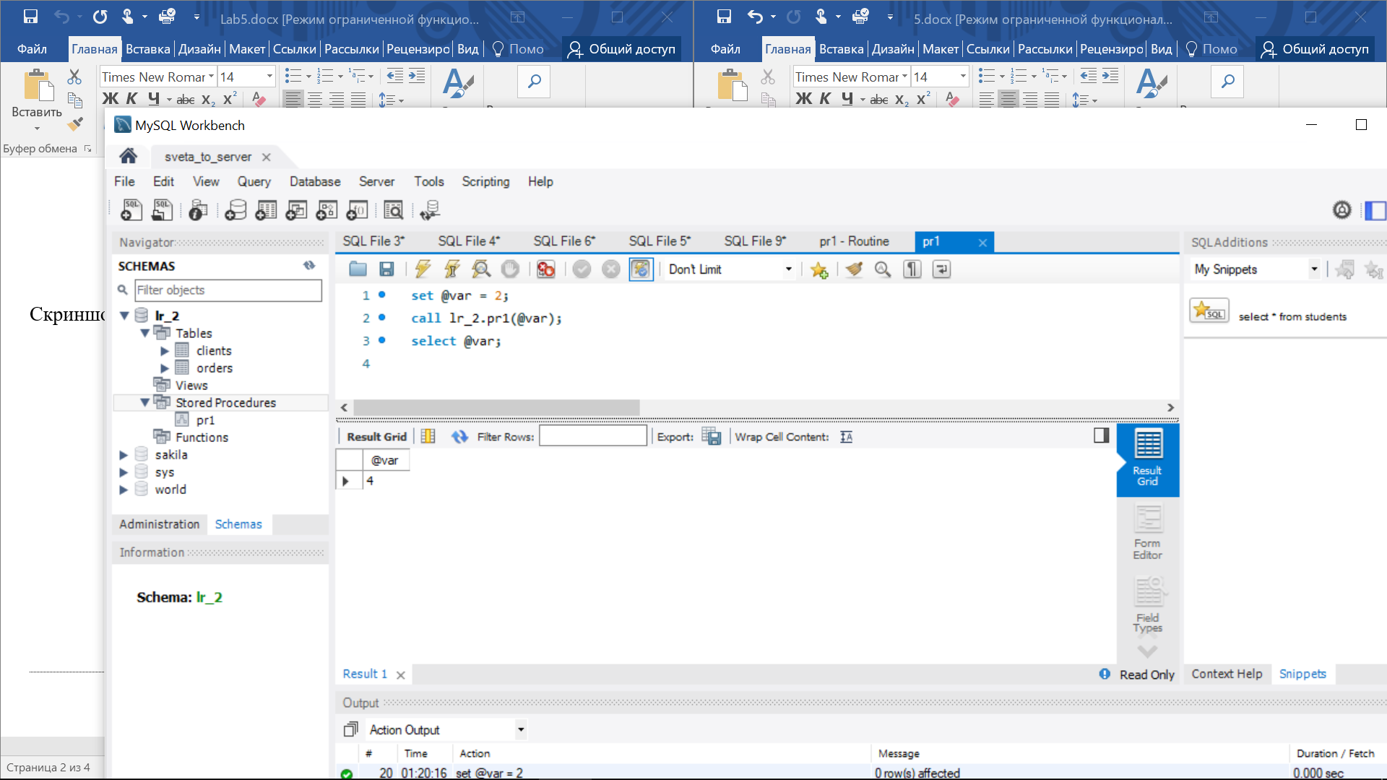
Task: Create new view toolbar icon
Action: coord(296,210)
